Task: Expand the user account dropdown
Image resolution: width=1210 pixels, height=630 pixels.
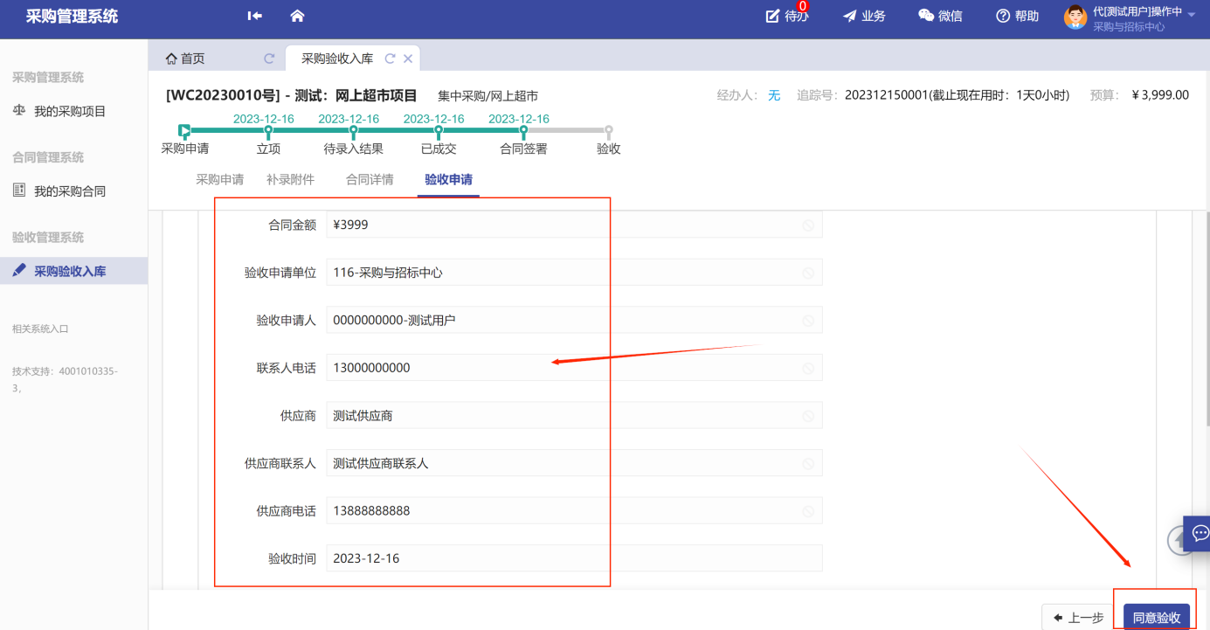Action: [x=1192, y=14]
